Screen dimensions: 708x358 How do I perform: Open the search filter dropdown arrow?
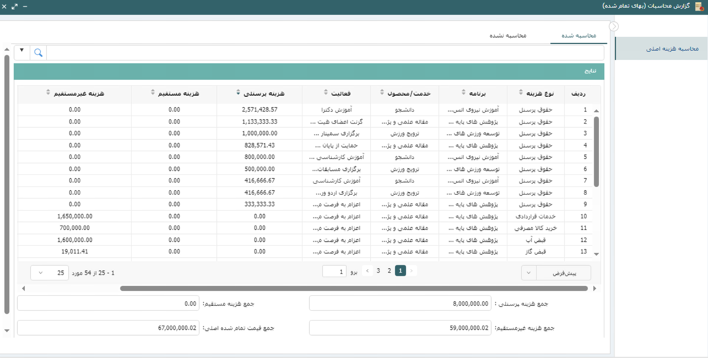pyautogui.click(x=22, y=50)
